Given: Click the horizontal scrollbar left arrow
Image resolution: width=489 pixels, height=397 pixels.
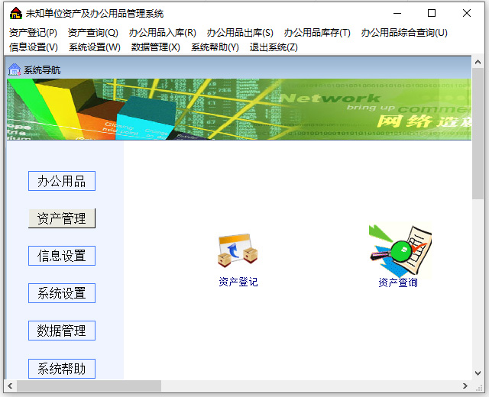Looking at the screenshot, I should click(10, 386).
